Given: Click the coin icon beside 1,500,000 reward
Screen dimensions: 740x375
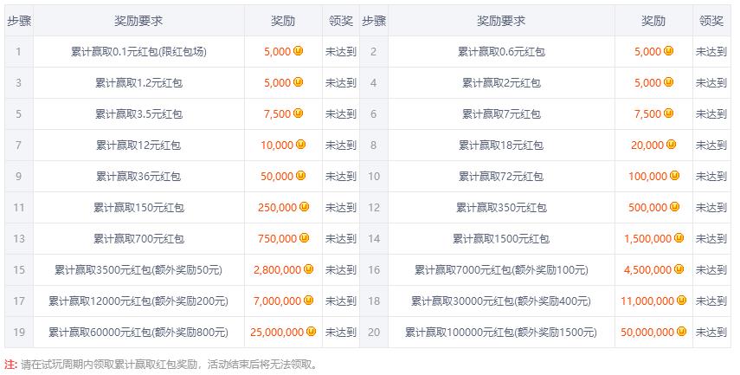Looking at the screenshot, I should (680, 238).
